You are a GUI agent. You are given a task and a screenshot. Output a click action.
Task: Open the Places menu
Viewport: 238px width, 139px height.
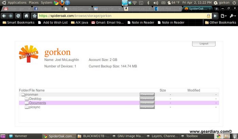click(34, 3)
